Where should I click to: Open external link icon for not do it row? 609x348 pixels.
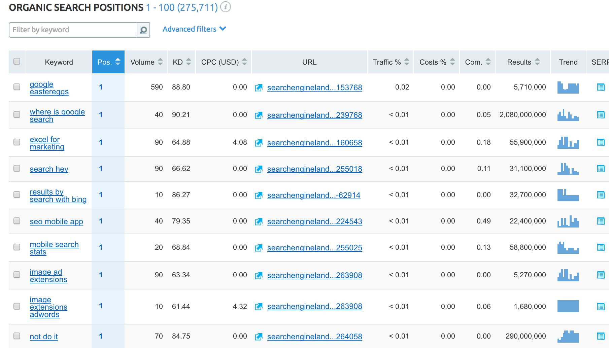(259, 337)
